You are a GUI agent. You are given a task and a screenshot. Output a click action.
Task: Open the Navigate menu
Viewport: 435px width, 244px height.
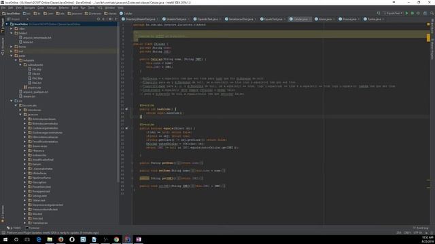click(29, 7)
